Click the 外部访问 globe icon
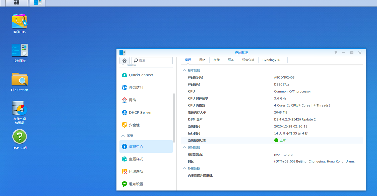Screen dimensions: 377x196 click(124, 87)
